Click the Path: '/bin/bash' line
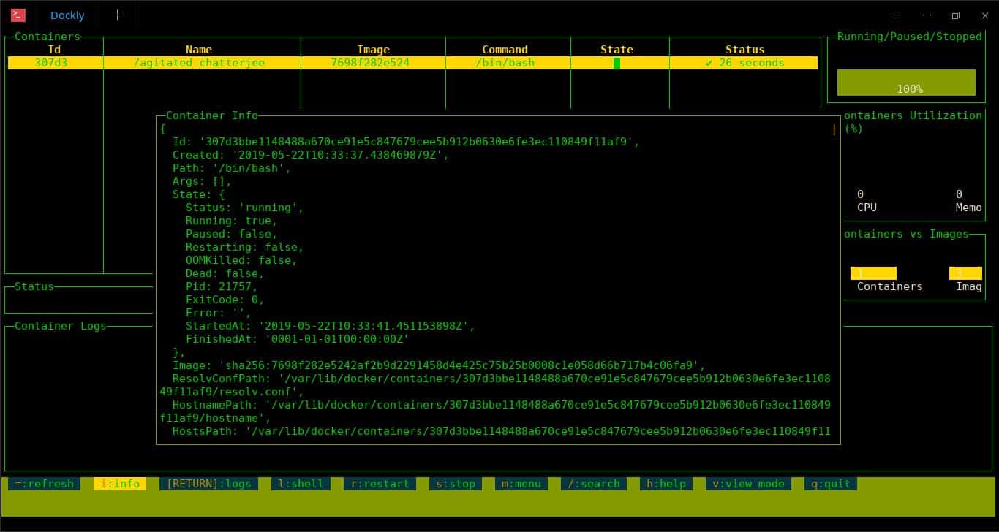The width and height of the screenshot is (999, 532). click(231, 168)
